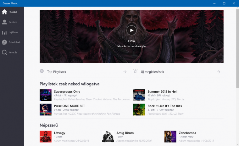Click '94 dal - 2 615 rajongó' text
239x146 pixels.
click(66, 110)
